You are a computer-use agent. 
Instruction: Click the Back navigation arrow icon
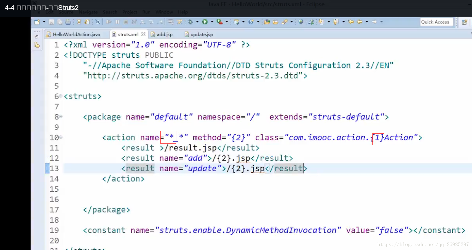[360, 22]
